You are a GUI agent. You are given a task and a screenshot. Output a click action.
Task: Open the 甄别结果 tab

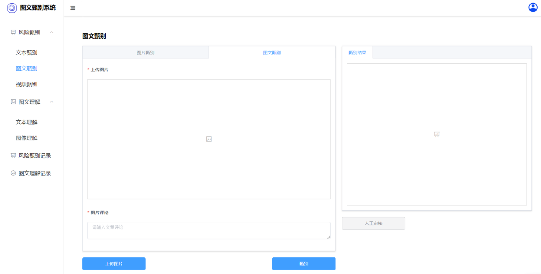click(x=357, y=53)
